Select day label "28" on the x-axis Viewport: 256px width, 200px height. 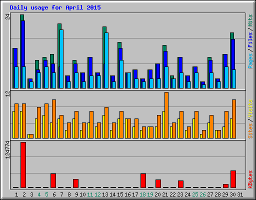coord(217,194)
